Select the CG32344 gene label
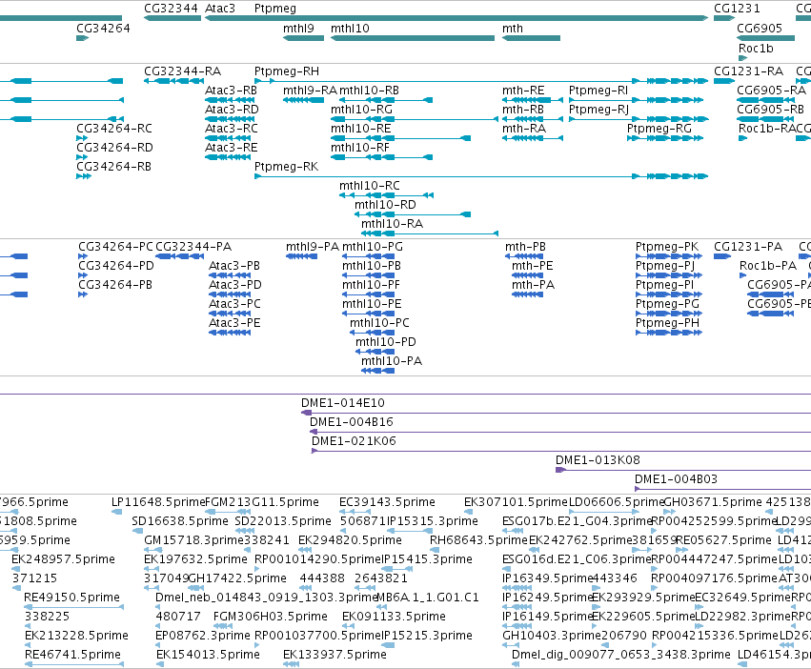The width and height of the screenshot is (811, 669). pyautogui.click(x=171, y=9)
